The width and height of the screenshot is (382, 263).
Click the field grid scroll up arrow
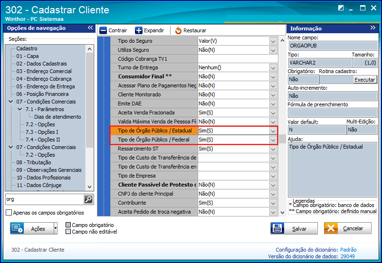(x=282, y=40)
